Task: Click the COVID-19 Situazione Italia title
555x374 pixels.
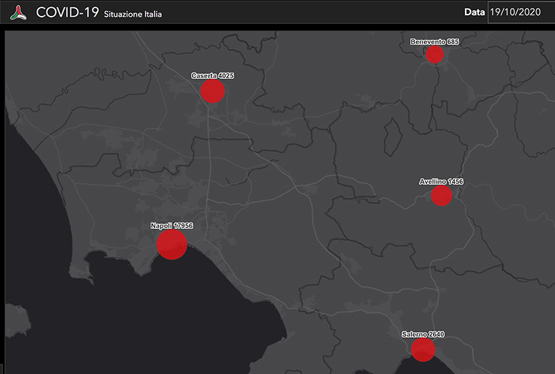Action: [x=99, y=13]
